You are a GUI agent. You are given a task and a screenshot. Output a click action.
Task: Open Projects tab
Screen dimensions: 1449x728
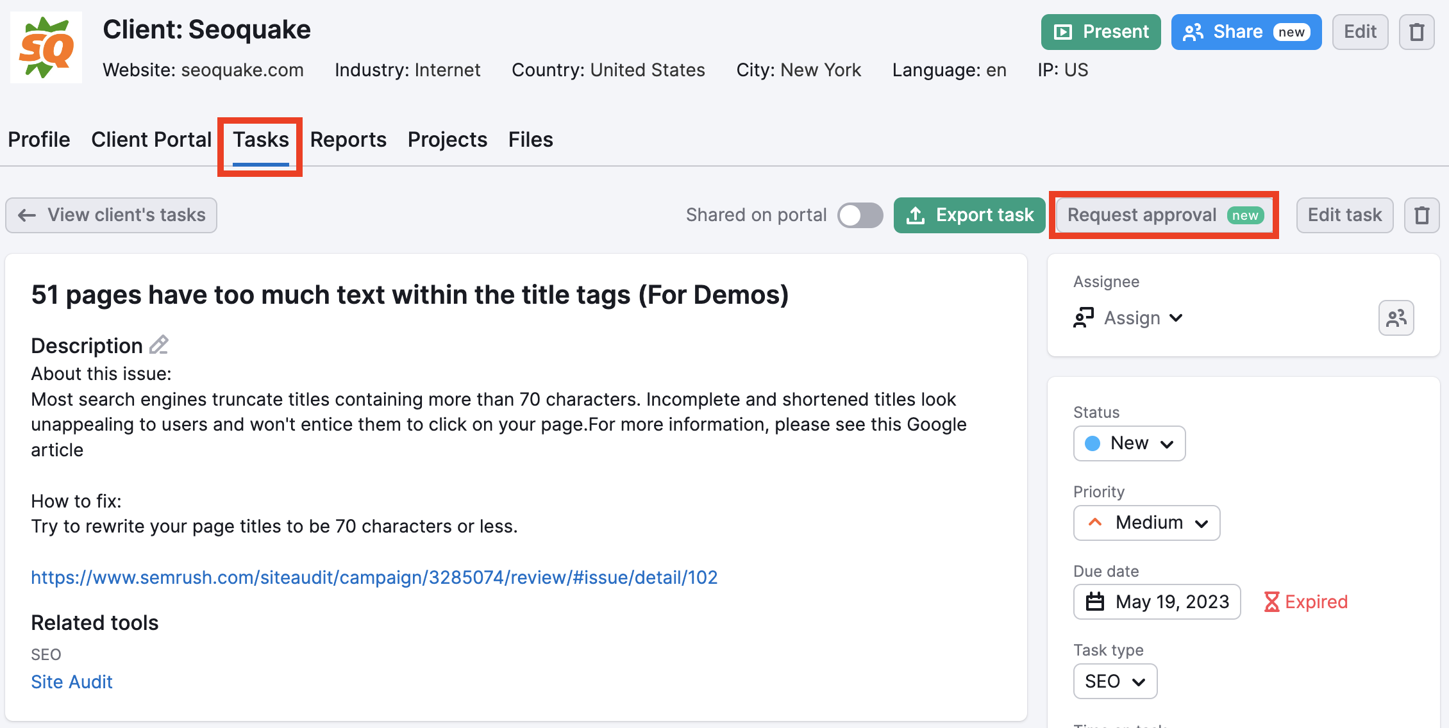pos(448,140)
